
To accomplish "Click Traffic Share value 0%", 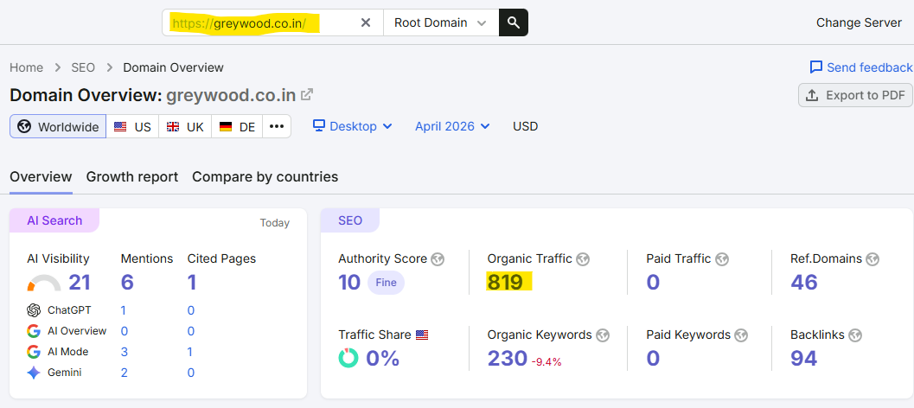I will point(382,358).
